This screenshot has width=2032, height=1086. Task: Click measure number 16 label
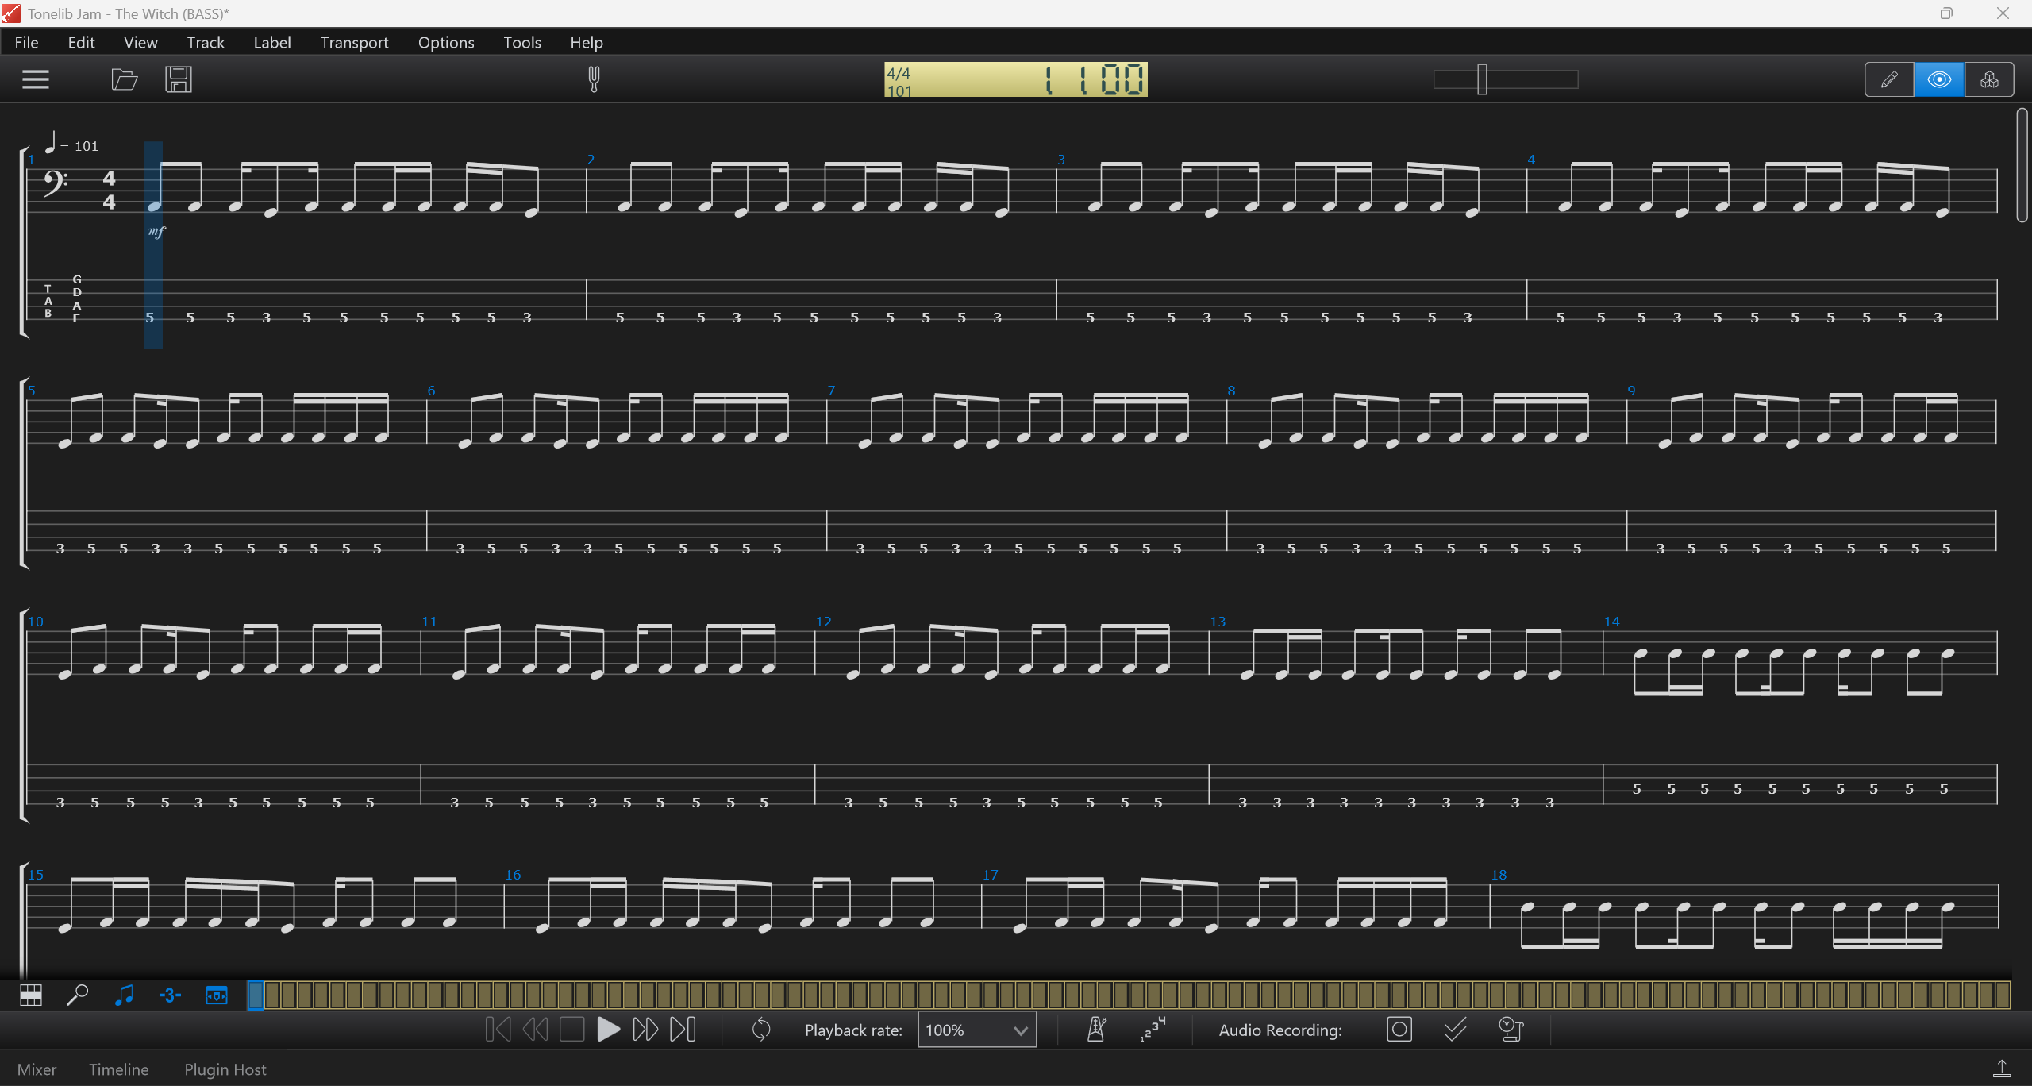click(x=513, y=875)
